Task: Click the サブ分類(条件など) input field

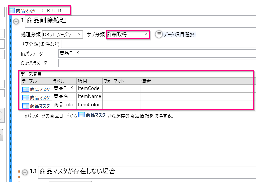Action: pyautogui.click(x=158, y=44)
